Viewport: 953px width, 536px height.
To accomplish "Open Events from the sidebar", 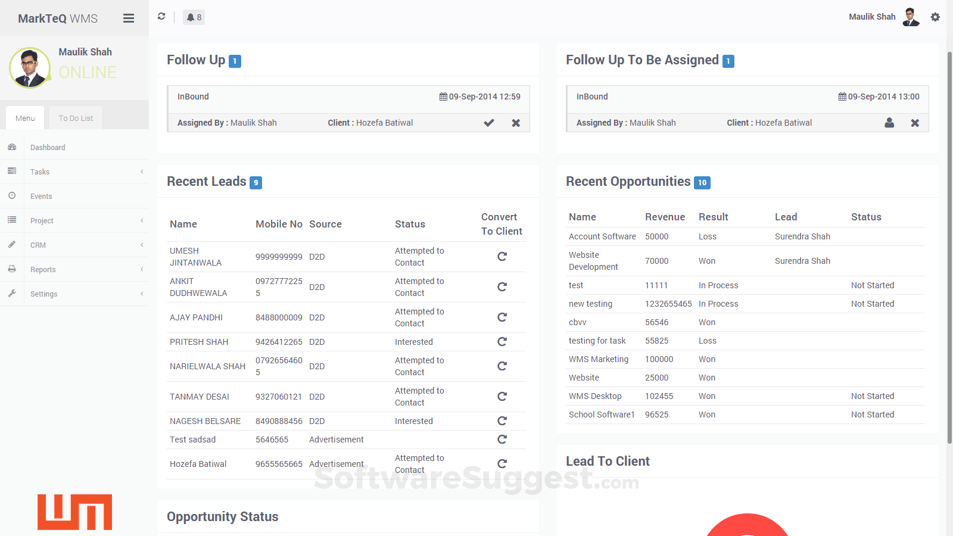I will pyautogui.click(x=74, y=196).
